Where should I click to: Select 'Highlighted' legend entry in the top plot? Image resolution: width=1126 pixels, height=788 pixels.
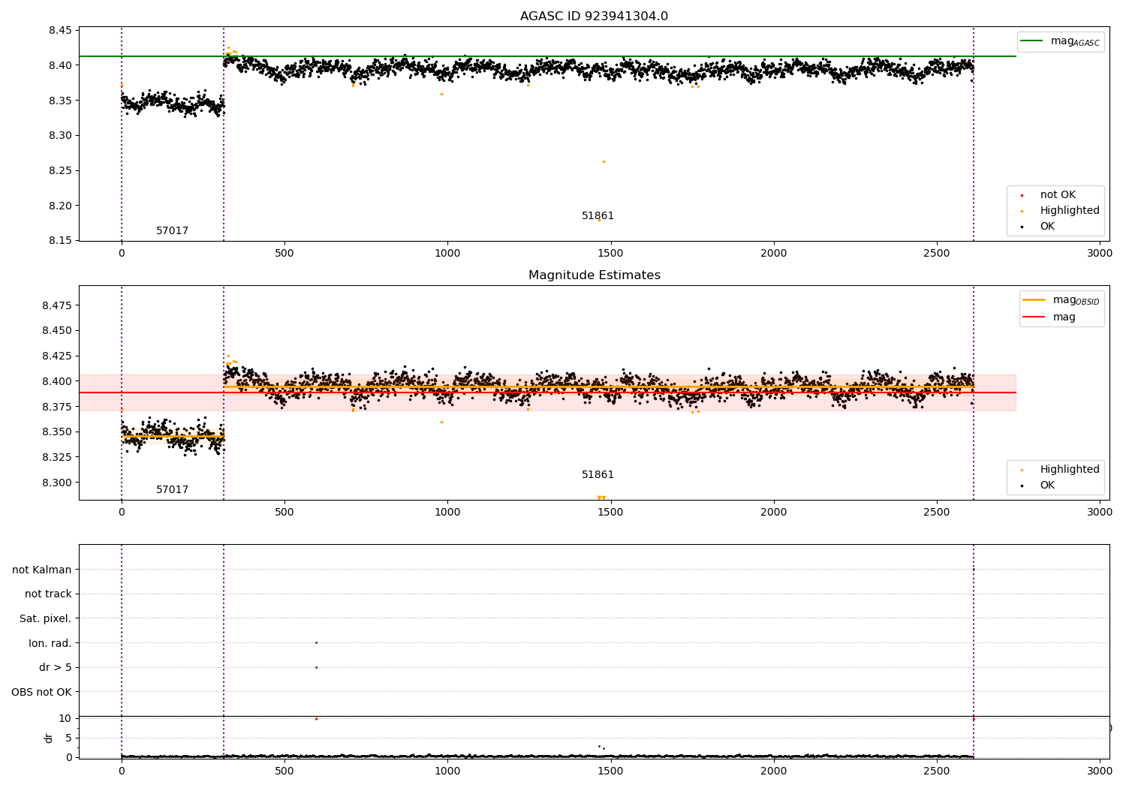[1069, 211]
